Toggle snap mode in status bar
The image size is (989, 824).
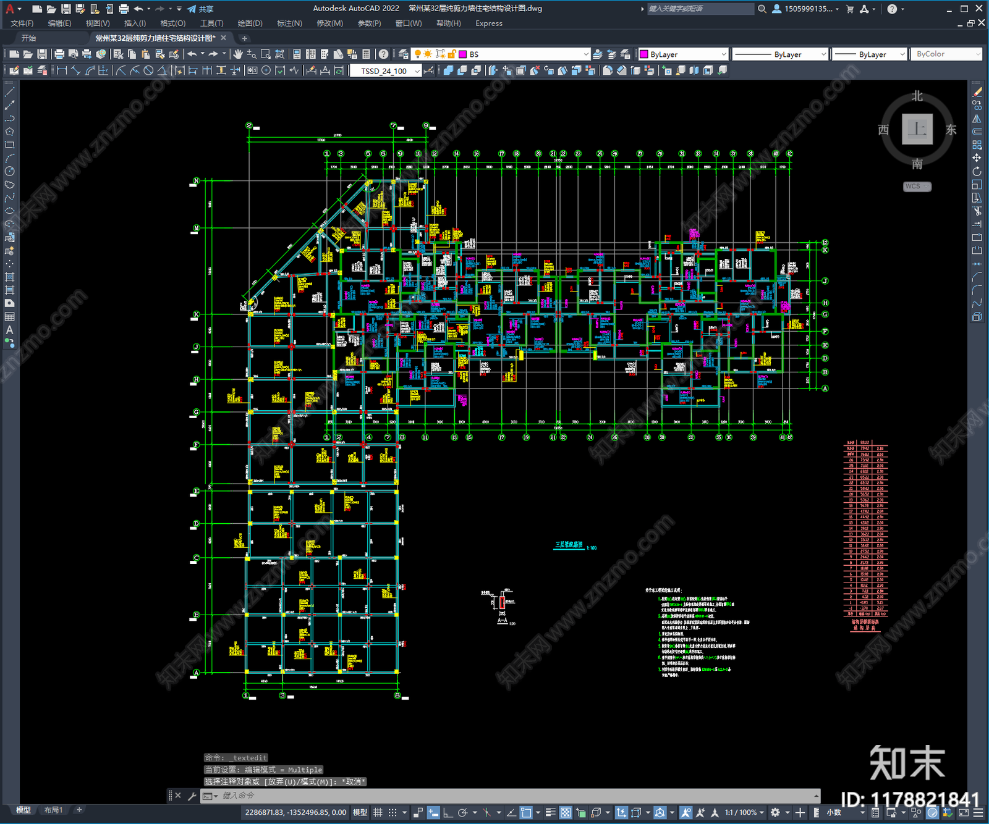(392, 812)
